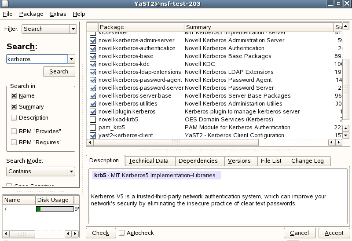Screen dimensions: 352x241
Task: Click the Search button
Action: pos(59,72)
